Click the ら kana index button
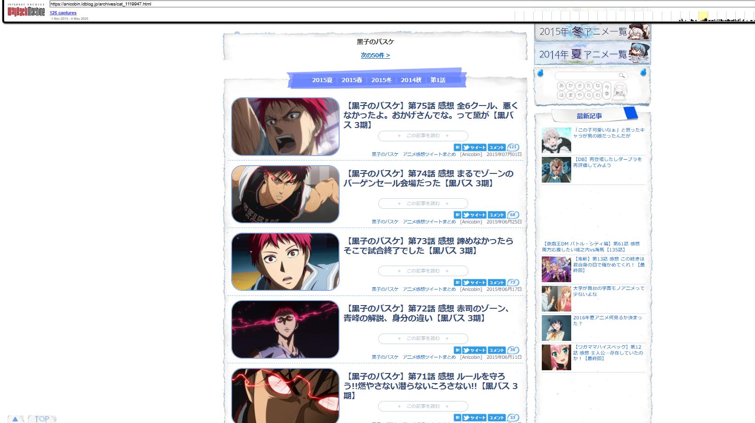This screenshot has width=755, height=423. (589, 95)
